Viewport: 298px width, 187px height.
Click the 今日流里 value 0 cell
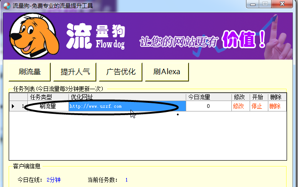click(x=209, y=106)
